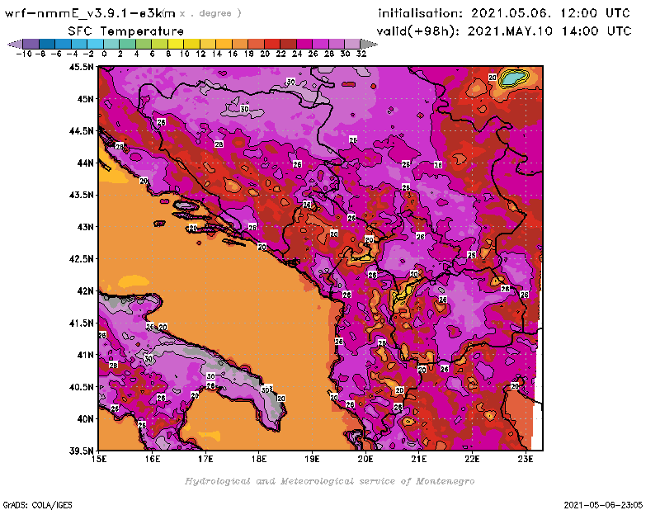Image resolution: width=660 pixels, height=510 pixels.
Task: Click the '43.5N' latitude label
Action: (x=81, y=195)
